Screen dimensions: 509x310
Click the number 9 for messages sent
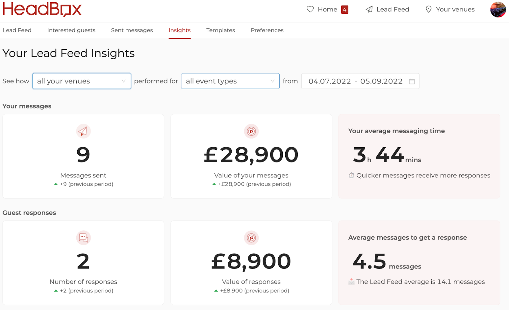coord(83,155)
